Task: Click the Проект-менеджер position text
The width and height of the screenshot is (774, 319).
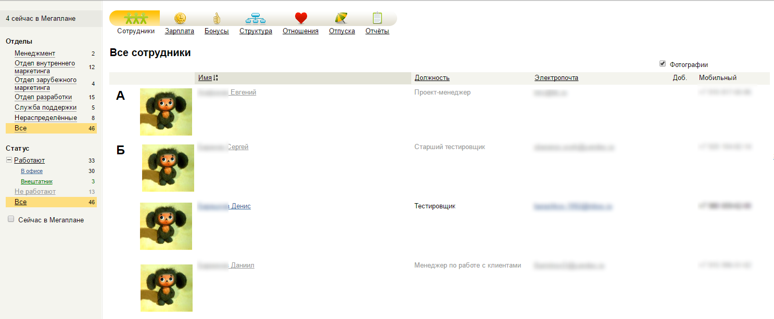Action: click(x=442, y=92)
